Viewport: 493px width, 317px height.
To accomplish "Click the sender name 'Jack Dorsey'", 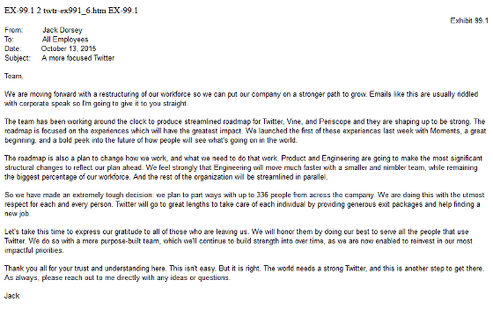I will (x=63, y=30).
